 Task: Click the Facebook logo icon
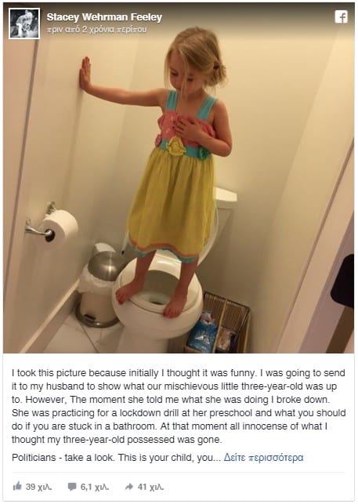click(341, 16)
